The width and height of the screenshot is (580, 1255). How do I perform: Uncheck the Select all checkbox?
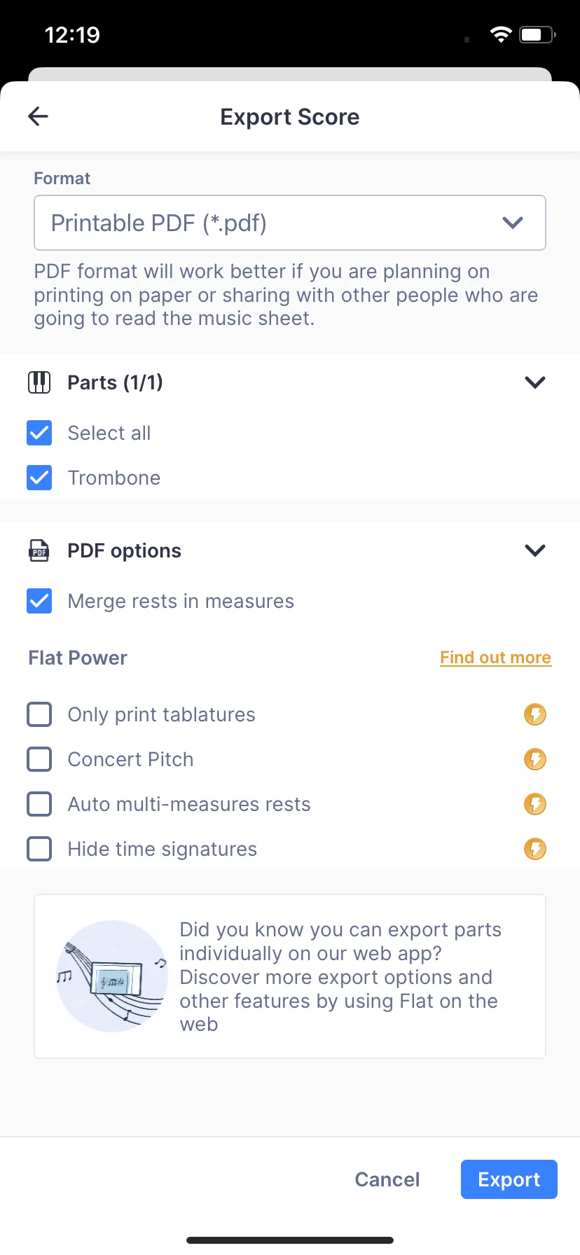[x=39, y=433]
